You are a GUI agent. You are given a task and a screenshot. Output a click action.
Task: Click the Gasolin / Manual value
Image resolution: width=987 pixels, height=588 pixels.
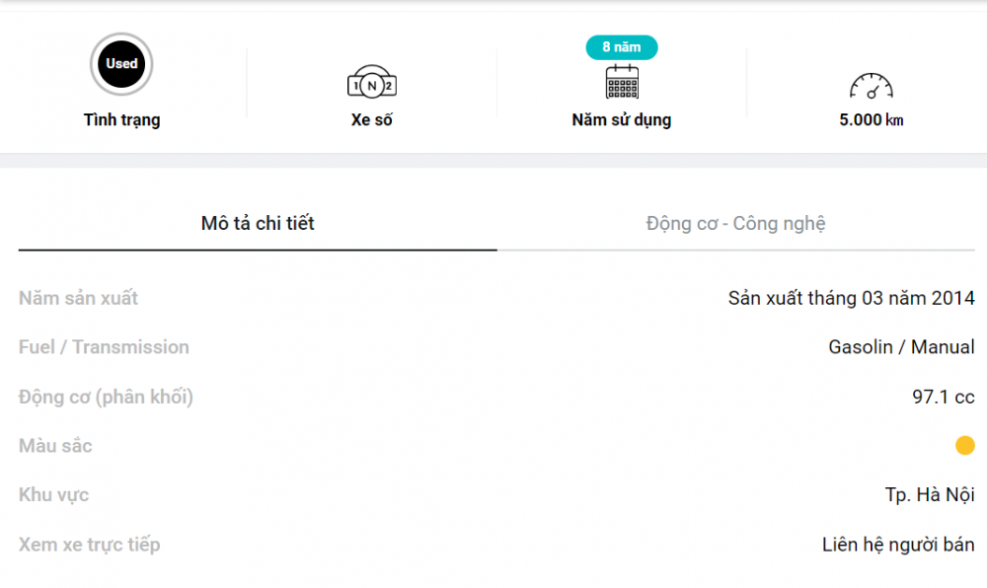click(901, 347)
